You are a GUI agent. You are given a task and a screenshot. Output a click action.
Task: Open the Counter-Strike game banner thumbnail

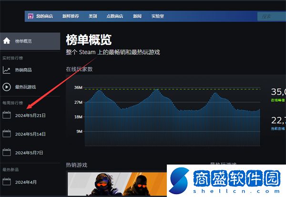117,184
